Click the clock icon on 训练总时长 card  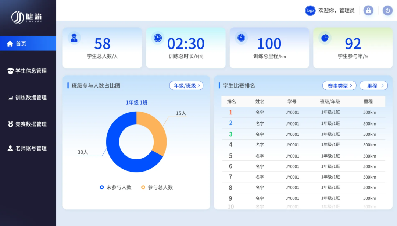coord(158,38)
